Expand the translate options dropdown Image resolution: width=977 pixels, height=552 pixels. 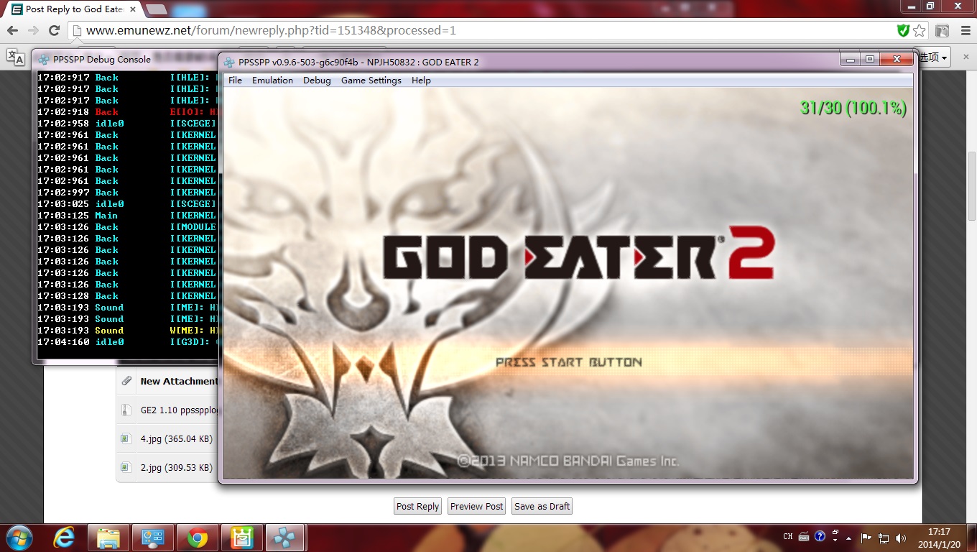[x=935, y=57]
